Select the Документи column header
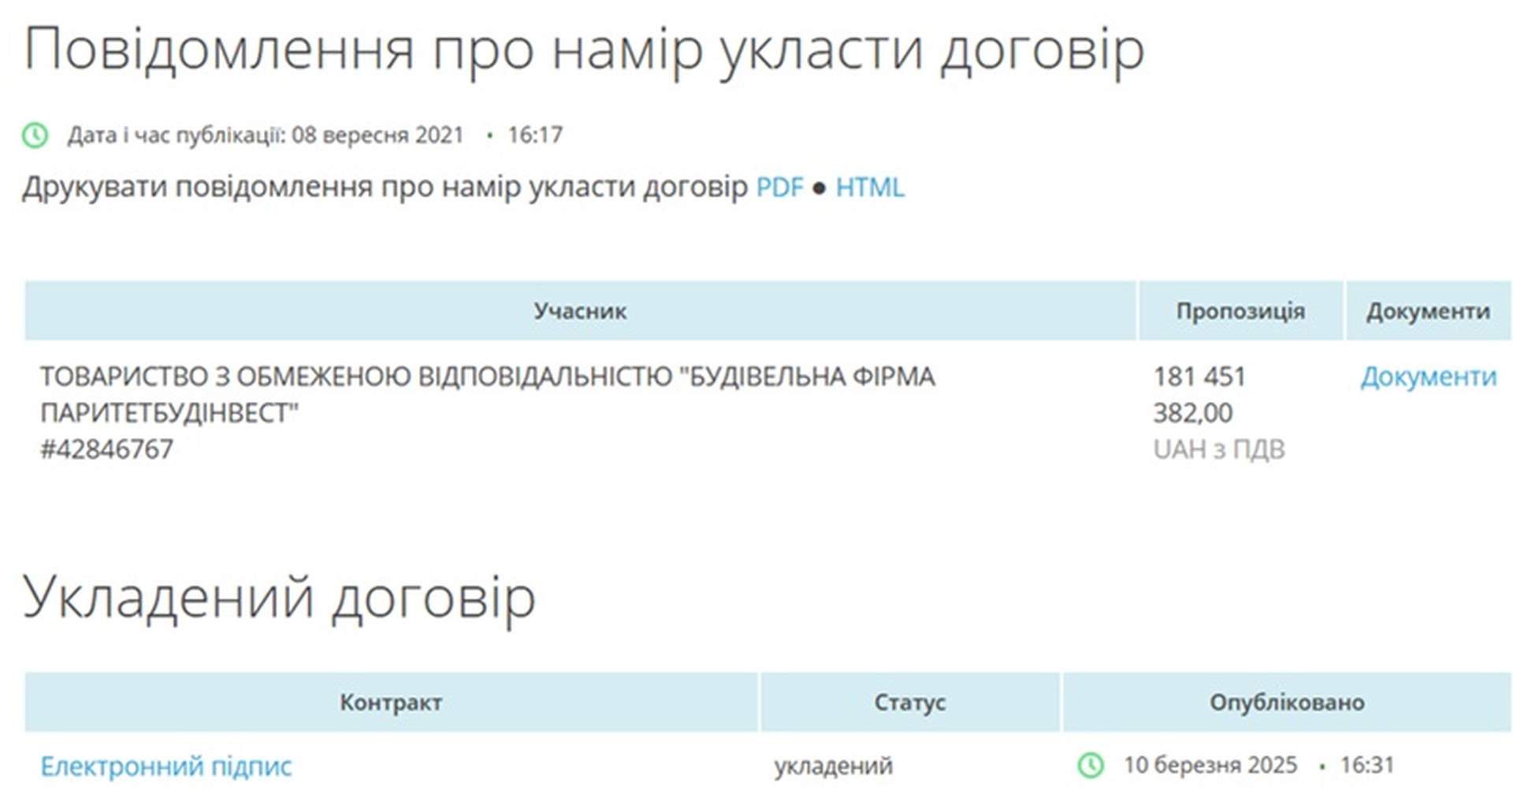 1428,311
